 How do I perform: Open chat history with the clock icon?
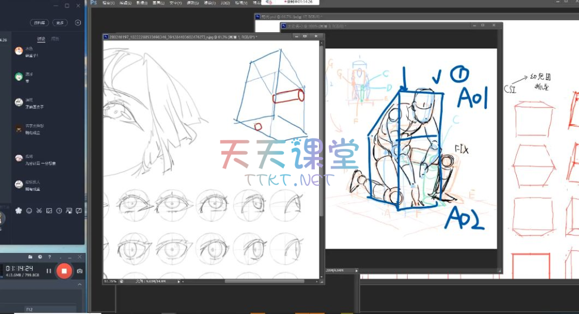tap(59, 211)
